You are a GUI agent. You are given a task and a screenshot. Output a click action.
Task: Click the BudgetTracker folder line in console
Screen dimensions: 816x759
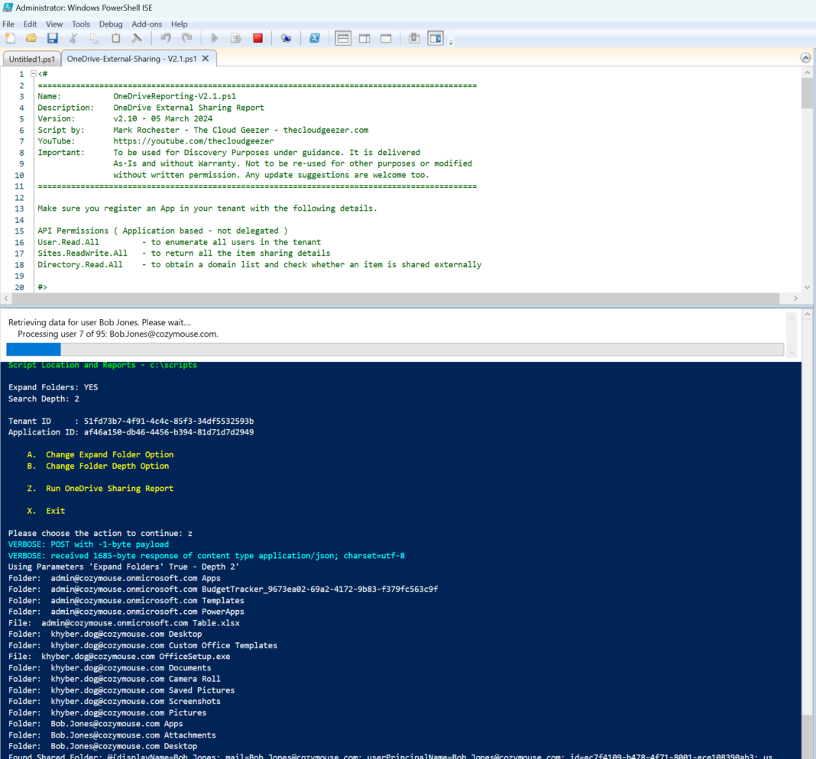point(223,589)
